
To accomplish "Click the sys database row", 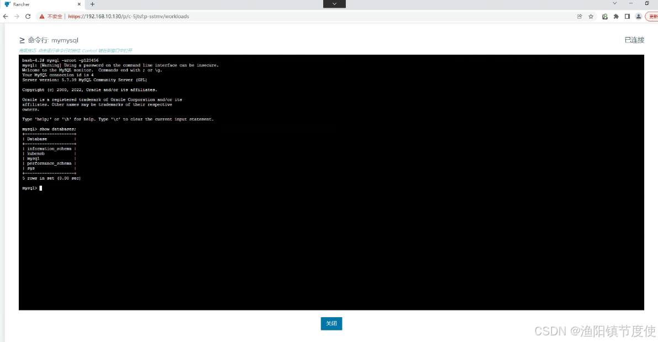I will 49,169.
